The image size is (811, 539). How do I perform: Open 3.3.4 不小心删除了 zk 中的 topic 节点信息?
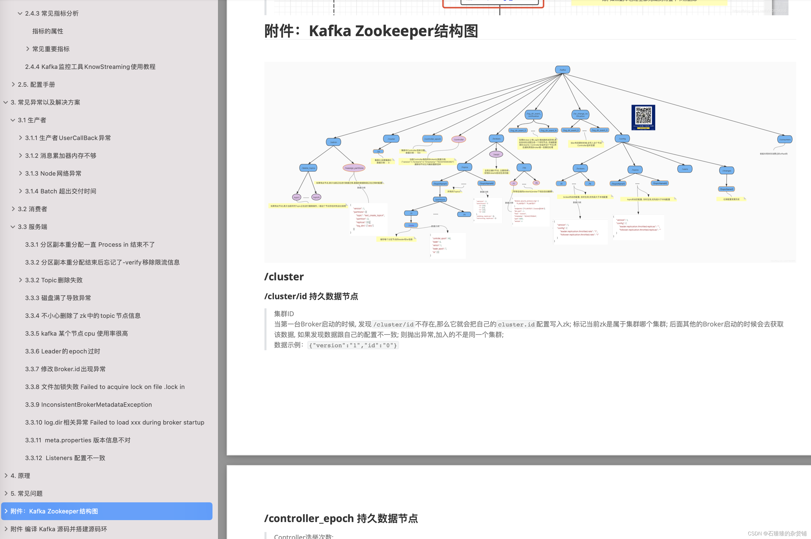[83, 316]
